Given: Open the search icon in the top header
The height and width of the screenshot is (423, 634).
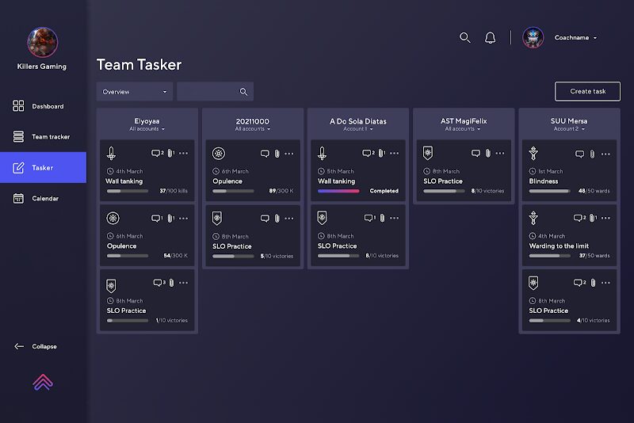Looking at the screenshot, I should [465, 37].
